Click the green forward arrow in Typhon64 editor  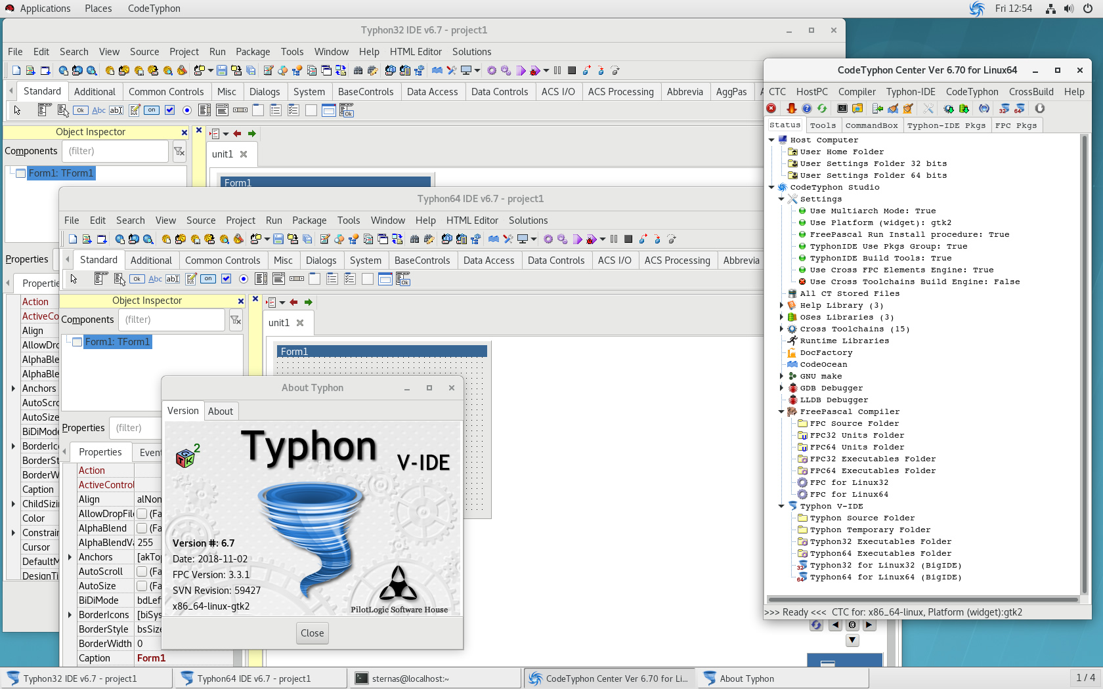(x=308, y=302)
